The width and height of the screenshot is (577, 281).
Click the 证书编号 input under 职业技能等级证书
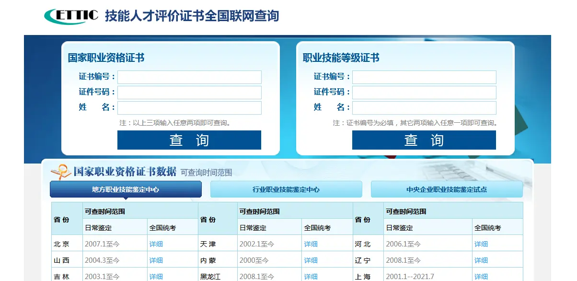tap(424, 77)
